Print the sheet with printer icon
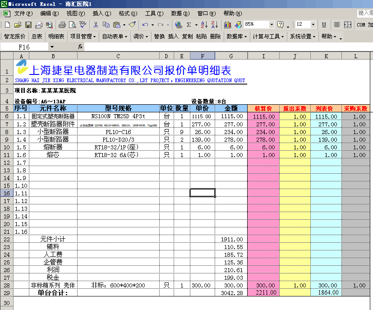 [62, 24]
